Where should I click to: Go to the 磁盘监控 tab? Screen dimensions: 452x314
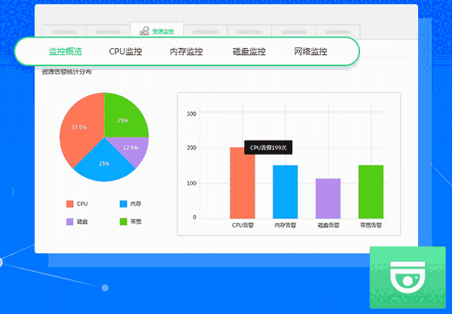pos(249,52)
